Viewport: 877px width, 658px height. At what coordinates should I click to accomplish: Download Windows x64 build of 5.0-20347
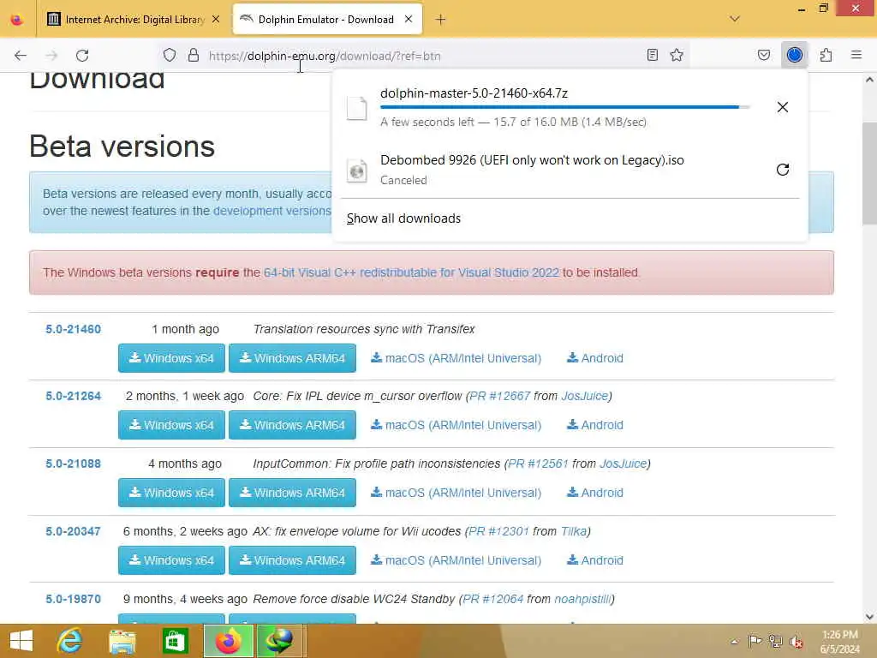click(171, 560)
